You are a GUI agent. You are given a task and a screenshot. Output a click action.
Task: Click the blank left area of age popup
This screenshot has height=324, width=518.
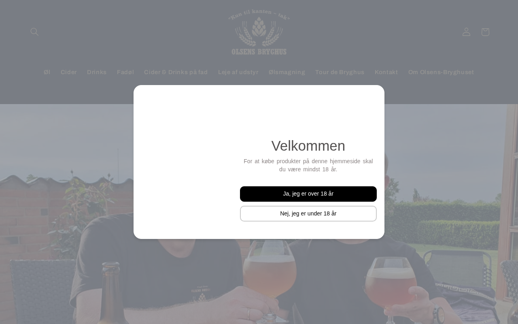187,162
